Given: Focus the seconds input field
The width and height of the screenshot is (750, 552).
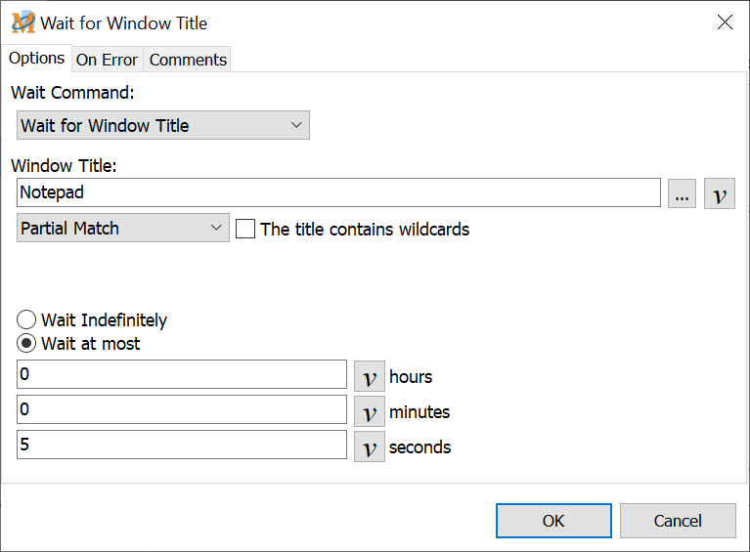Looking at the screenshot, I should pos(182,446).
